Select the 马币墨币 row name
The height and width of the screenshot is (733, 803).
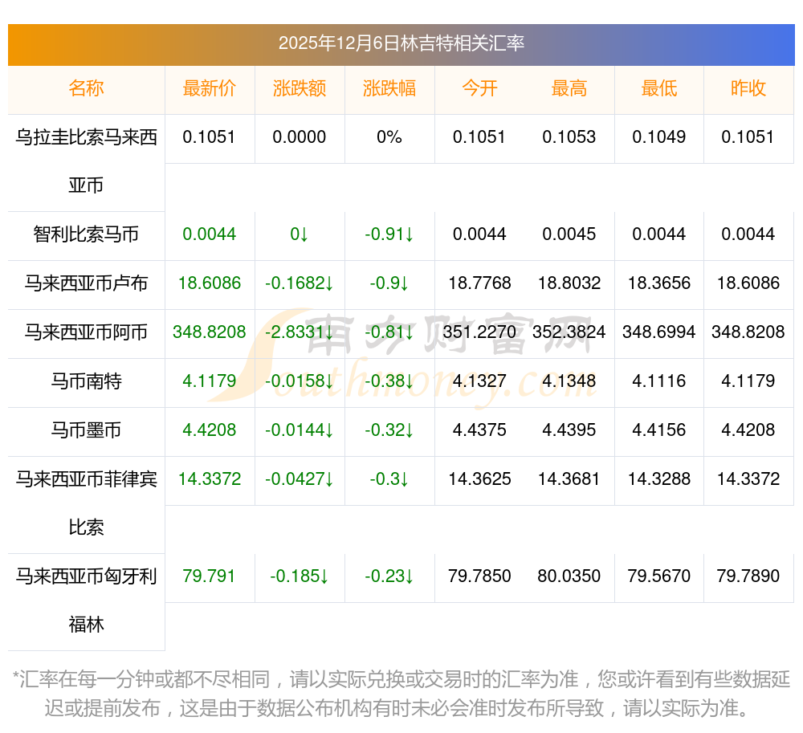click(86, 430)
